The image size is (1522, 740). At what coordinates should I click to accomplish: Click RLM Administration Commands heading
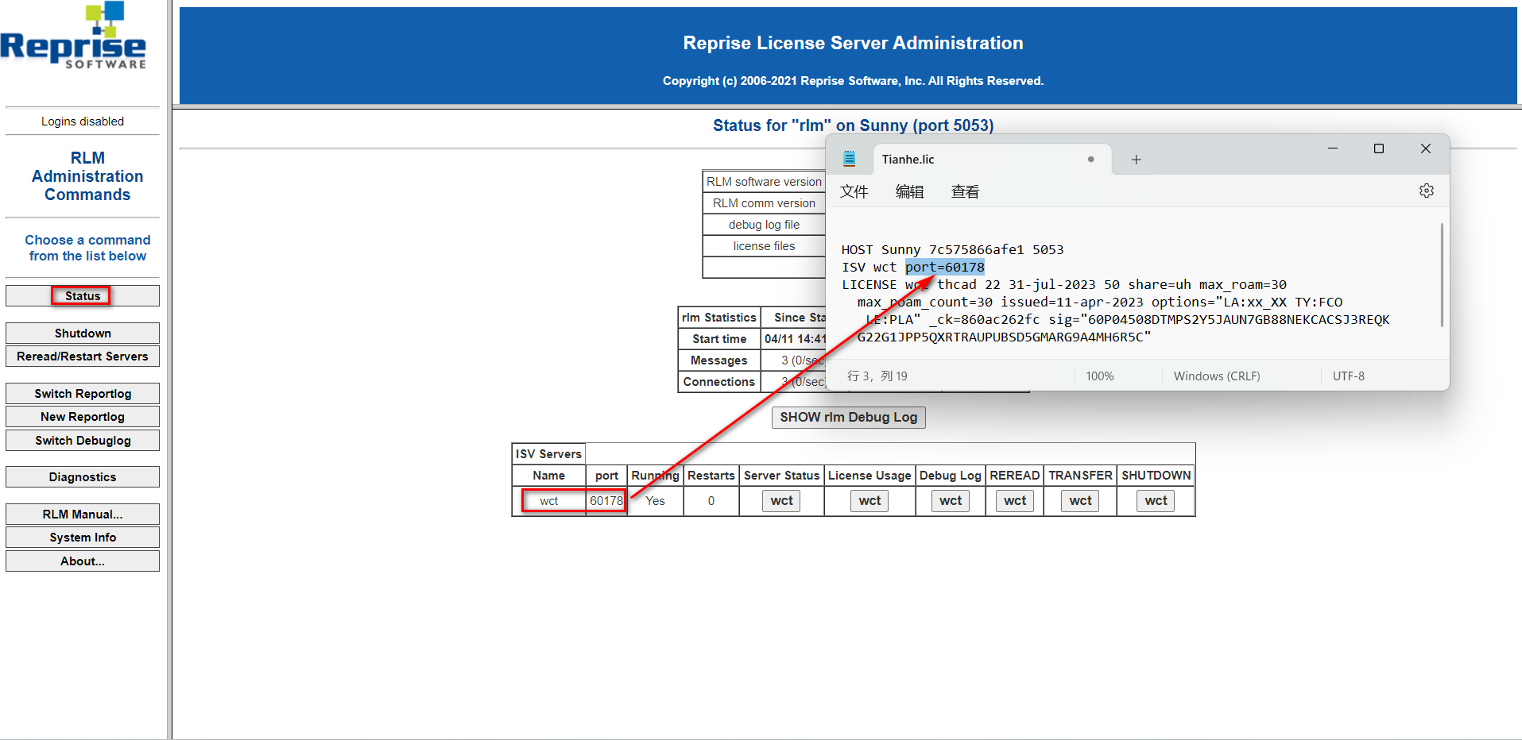tap(87, 176)
